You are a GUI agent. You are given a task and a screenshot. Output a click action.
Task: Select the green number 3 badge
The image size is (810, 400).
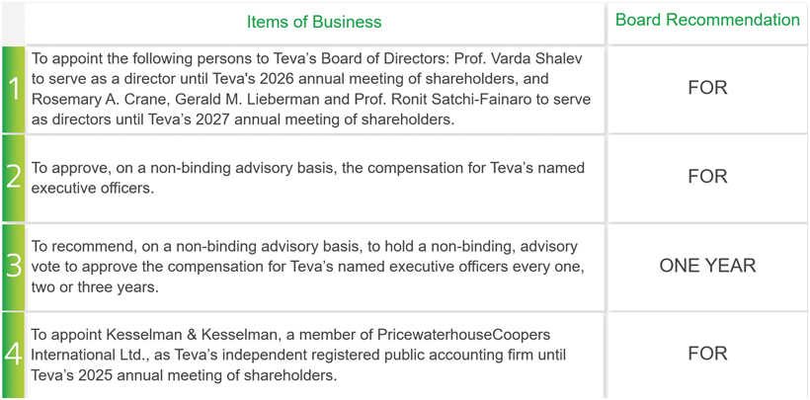pyautogui.click(x=13, y=266)
